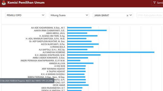Select ALFIANSYAH KOMENG label
163x91 pixels.
coord(54,52)
